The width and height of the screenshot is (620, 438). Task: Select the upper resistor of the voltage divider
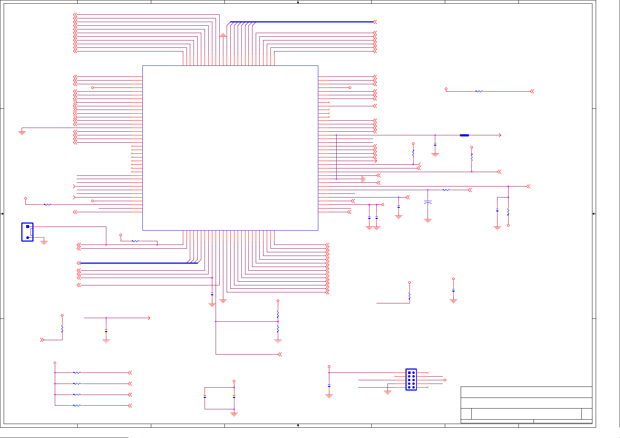click(x=278, y=315)
